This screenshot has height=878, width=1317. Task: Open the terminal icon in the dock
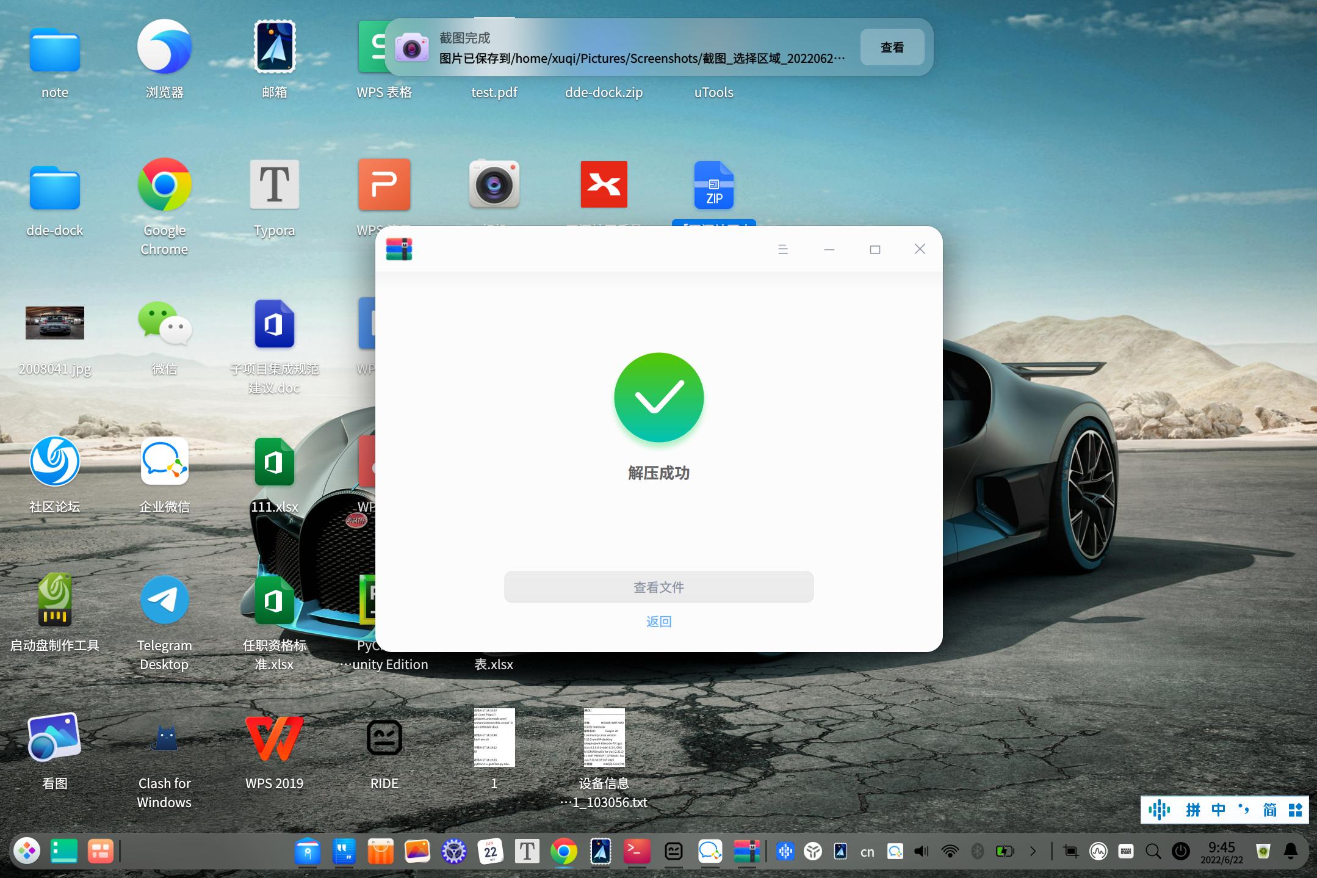tap(637, 851)
